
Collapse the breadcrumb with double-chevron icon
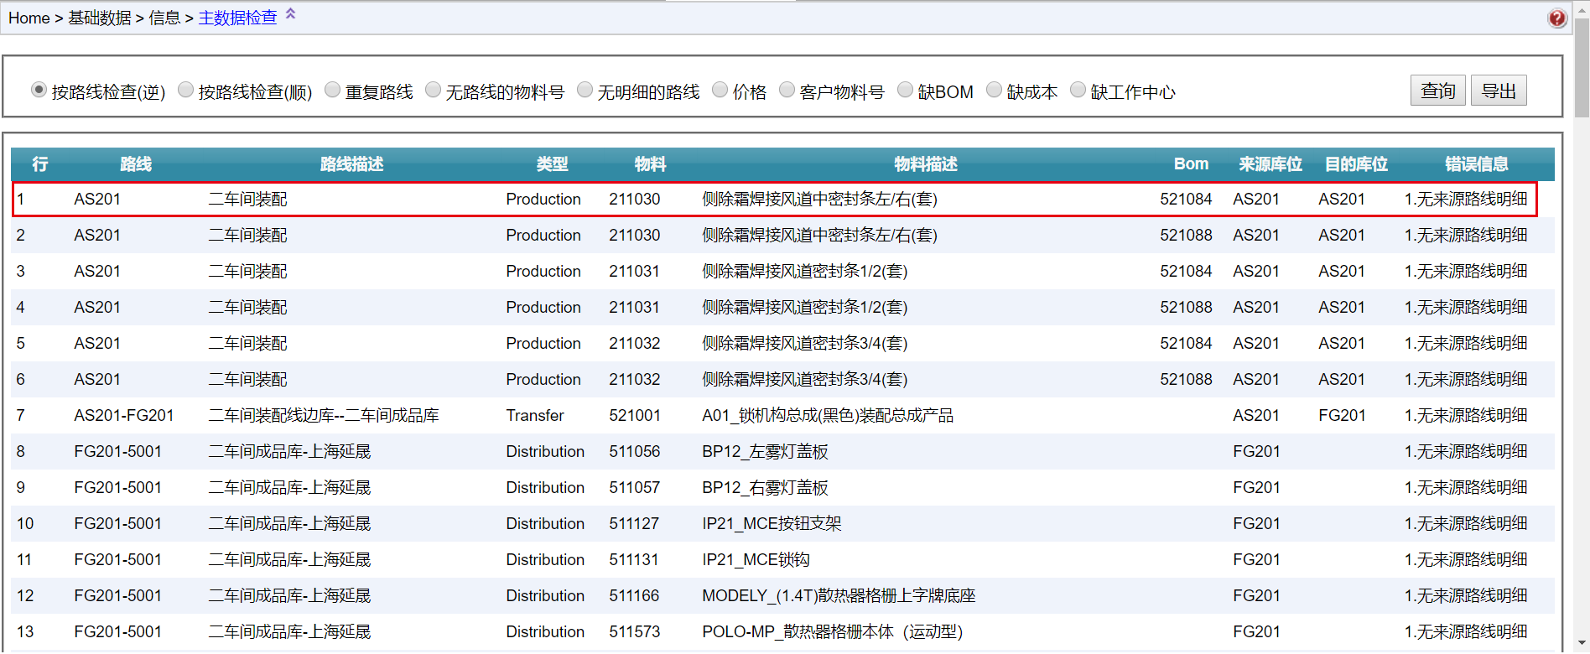coord(291,13)
